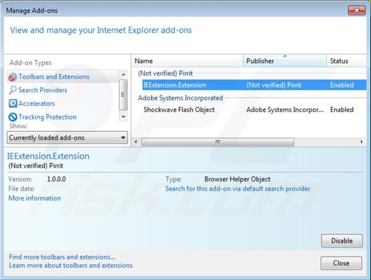Select the Shockwave Flash Object row

tap(254, 110)
